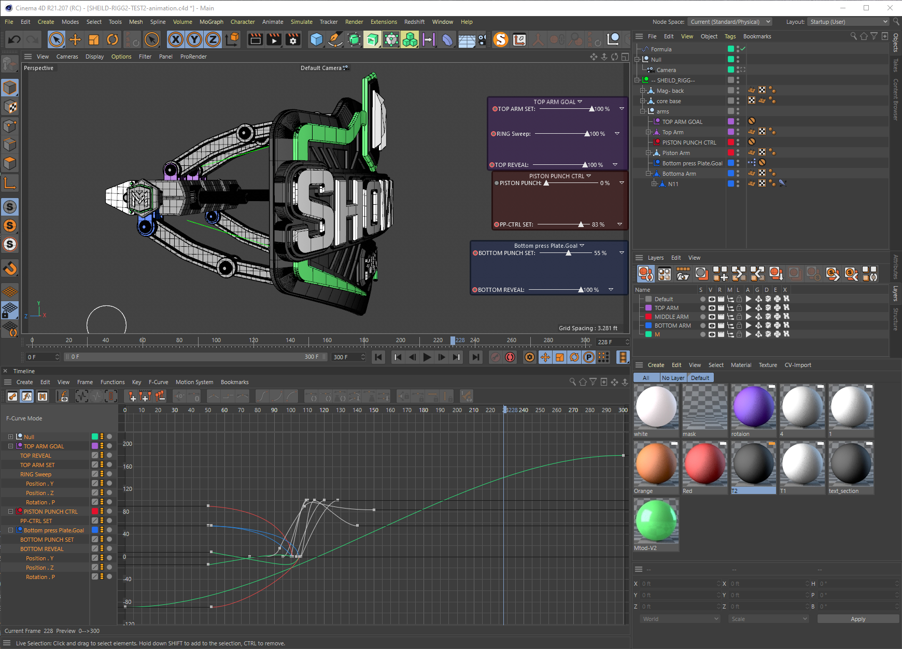The image size is (902, 649).
Task: Go to start of animation
Action: click(x=378, y=357)
